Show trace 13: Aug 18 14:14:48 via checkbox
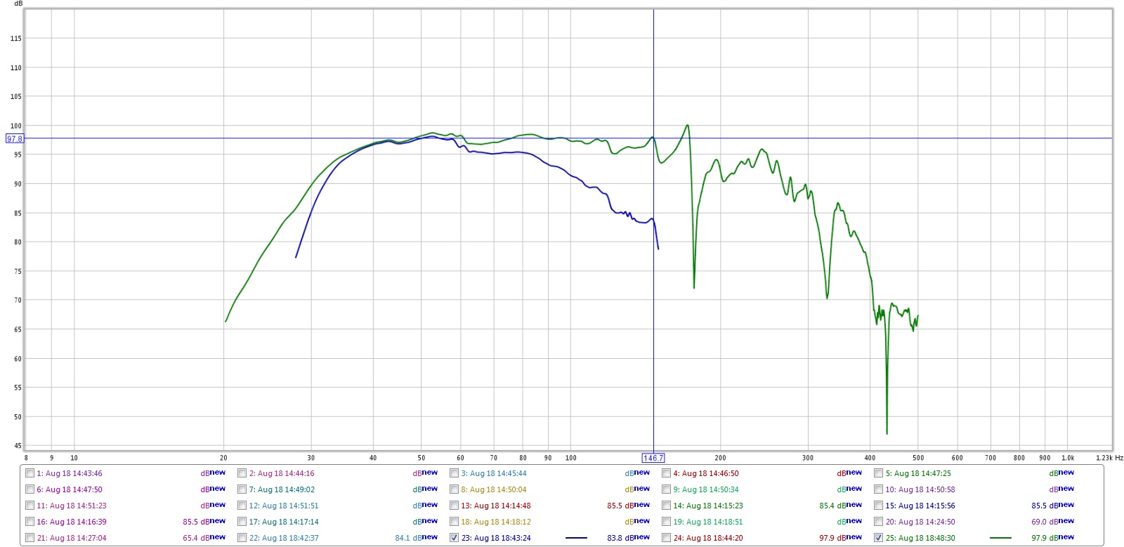1124x547 pixels. coord(454,505)
